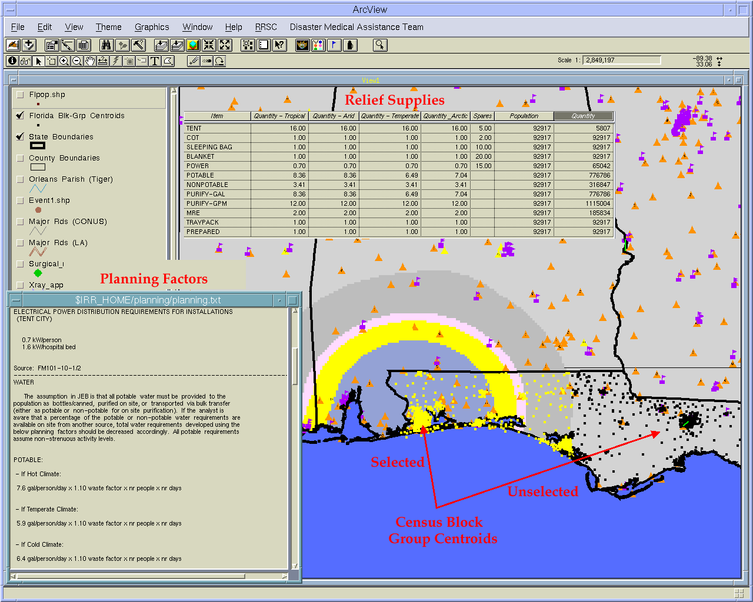Select the NONPOTABLE table row
This screenshot has height=602, width=753.
tap(399, 185)
